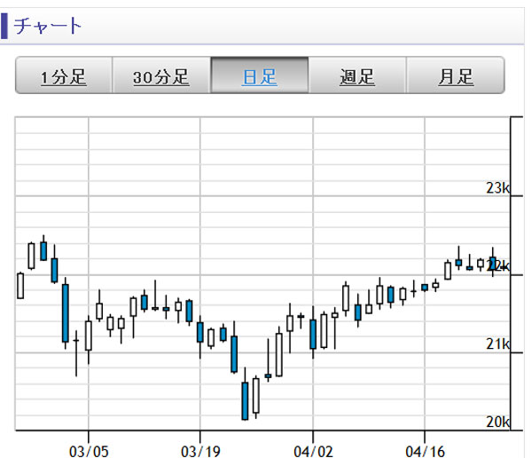Select the 03/19 date marker
Image resolution: width=532 pixels, height=458 pixels.
pyautogui.click(x=200, y=448)
